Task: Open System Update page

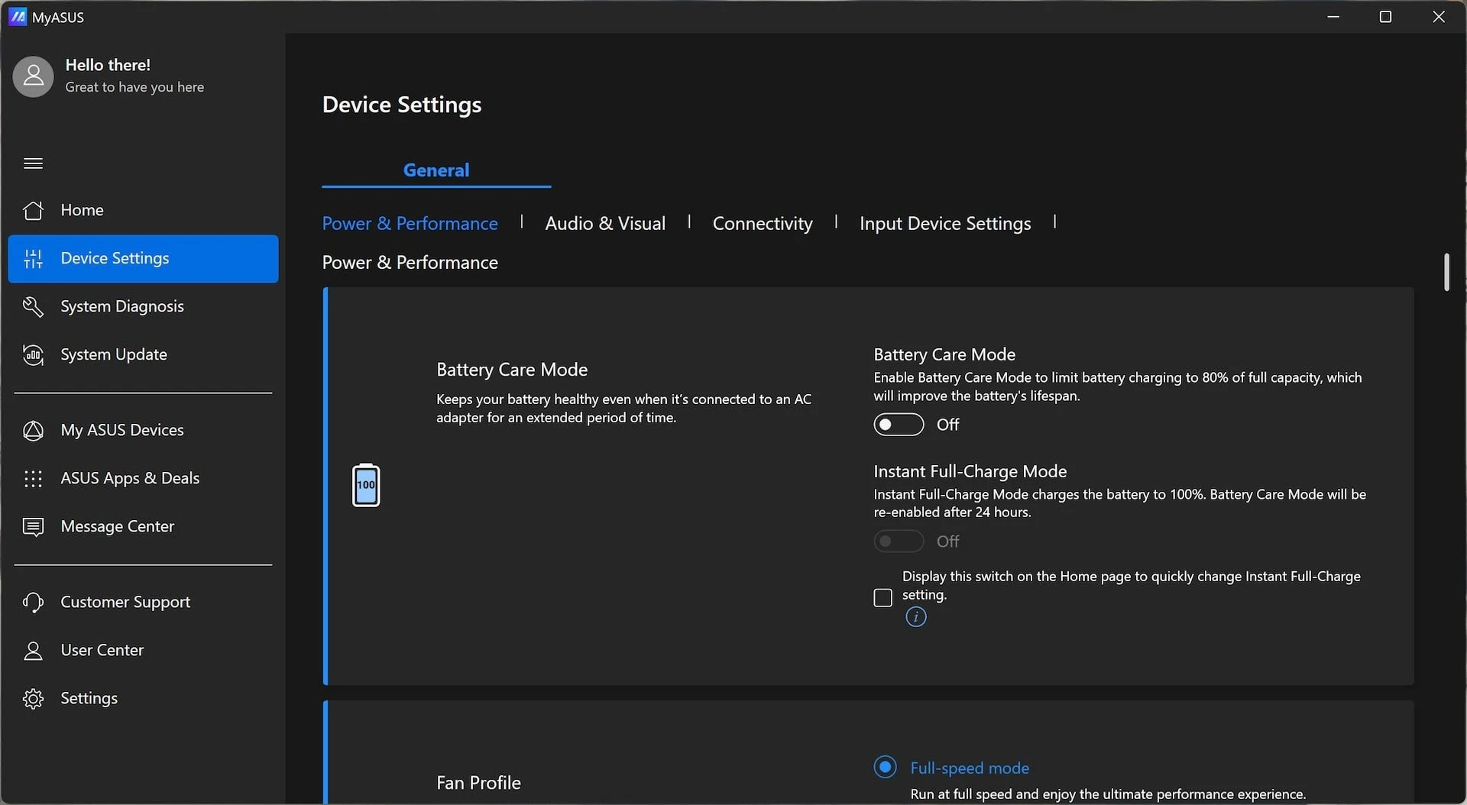Action: 143,355
